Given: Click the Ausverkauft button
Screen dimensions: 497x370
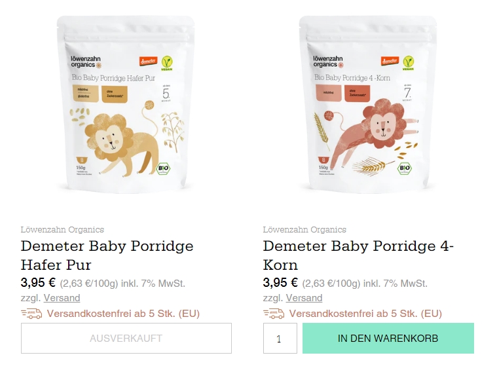Looking at the screenshot, I should pyautogui.click(x=126, y=339).
